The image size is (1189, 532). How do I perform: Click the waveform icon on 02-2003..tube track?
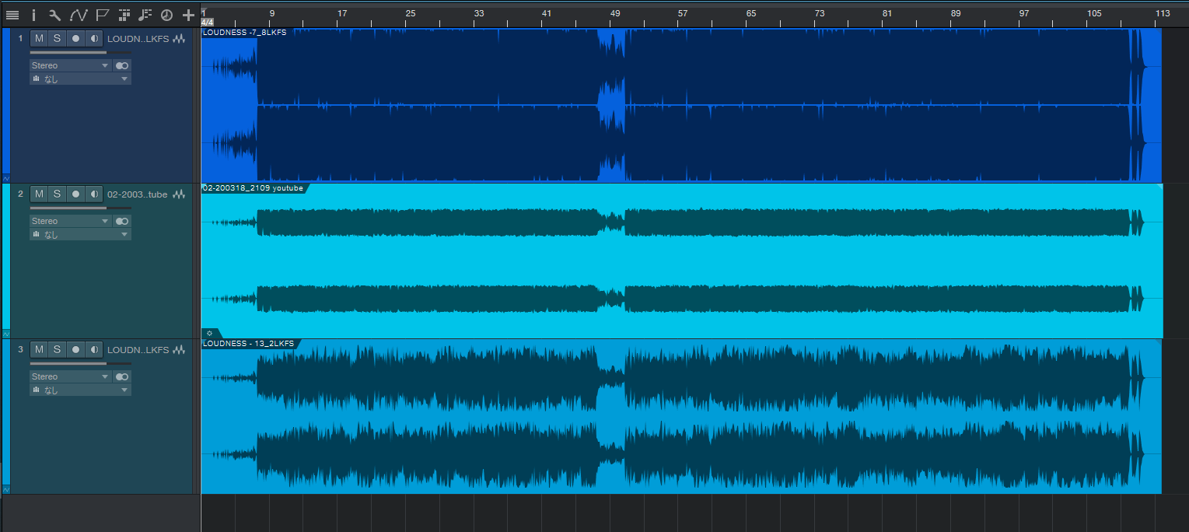[x=180, y=194]
